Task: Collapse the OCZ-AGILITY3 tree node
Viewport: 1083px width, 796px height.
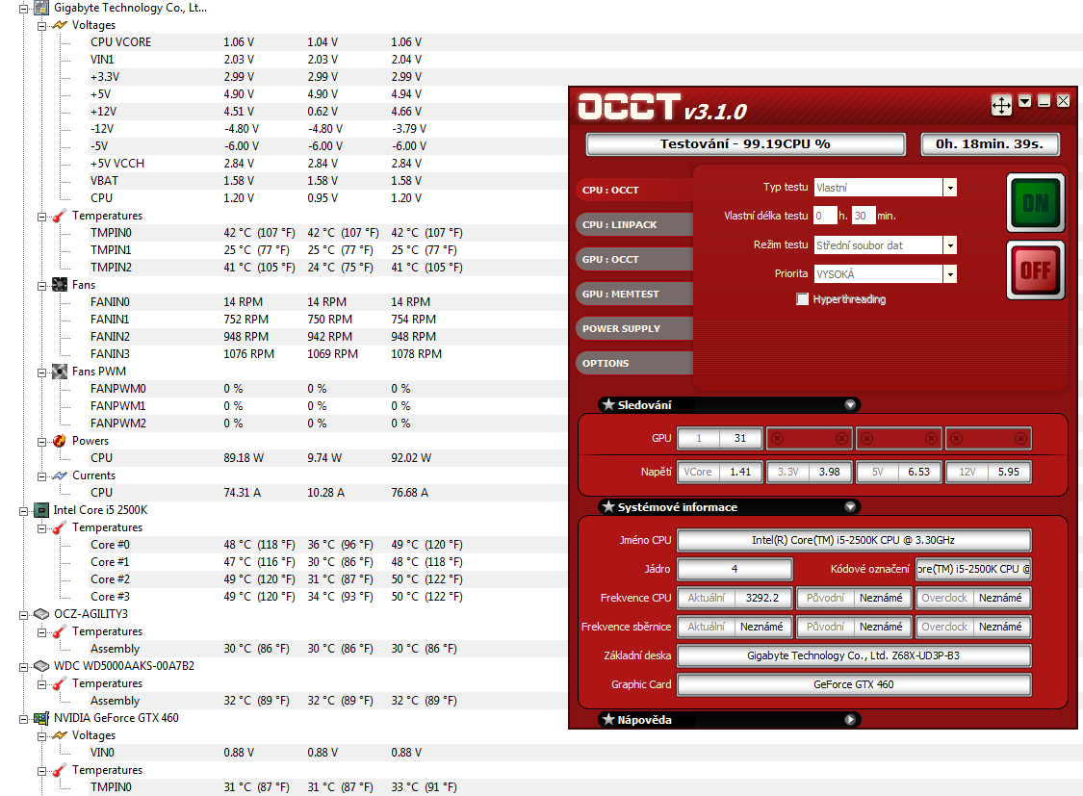Action: [23, 614]
